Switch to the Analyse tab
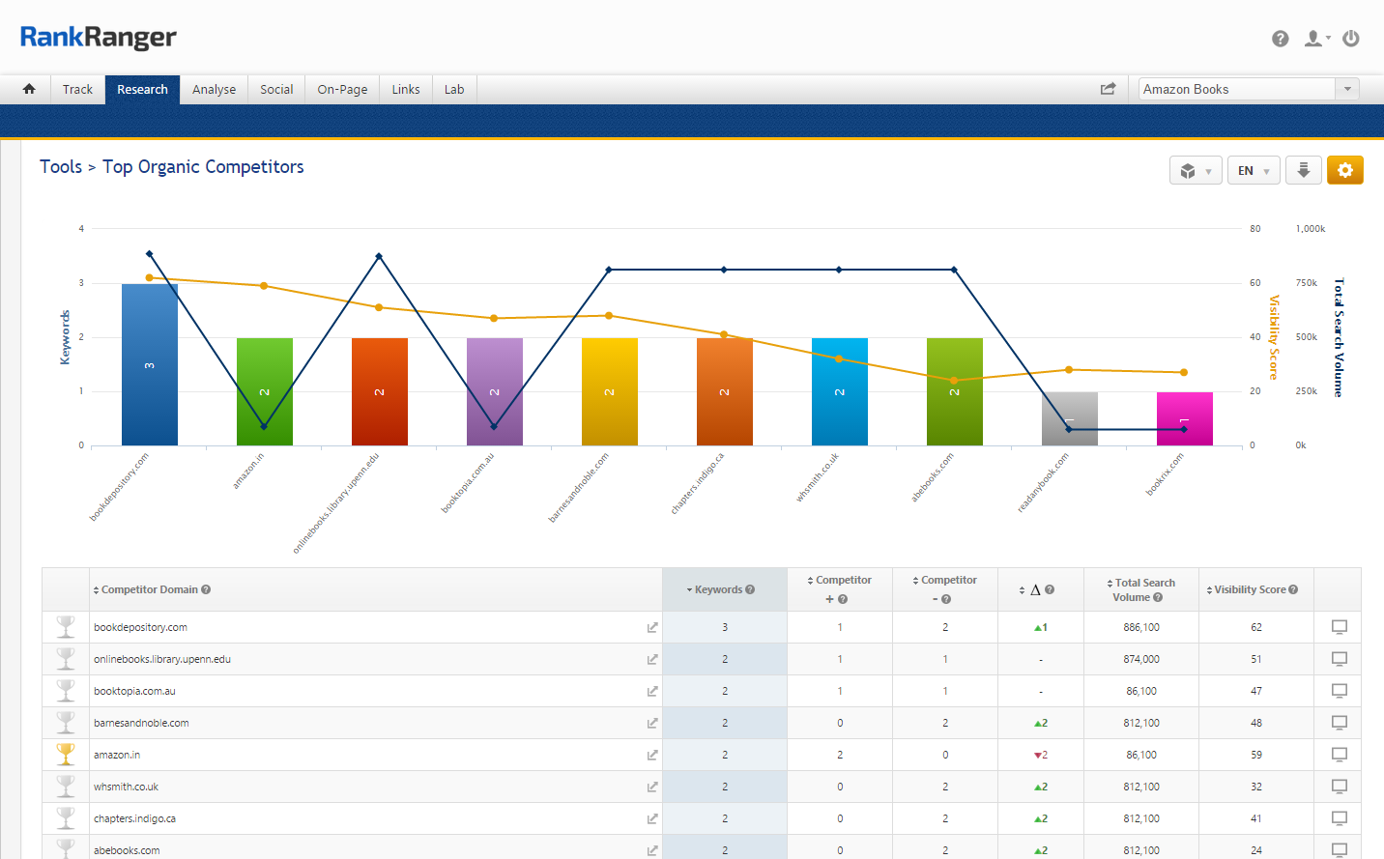The width and height of the screenshot is (1384, 859). pos(214,89)
